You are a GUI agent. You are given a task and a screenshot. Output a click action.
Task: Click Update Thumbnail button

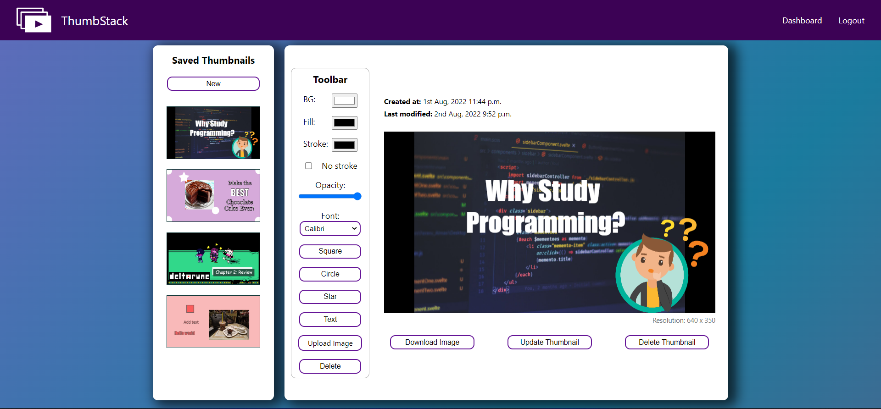click(550, 342)
